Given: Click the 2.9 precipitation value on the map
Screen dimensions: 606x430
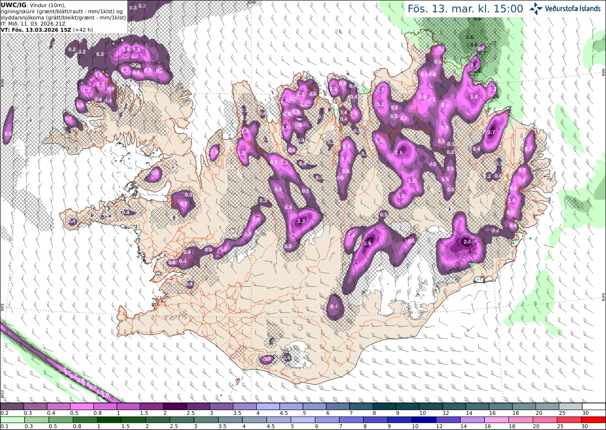Looking at the screenshot, I should pyautogui.click(x=366, y=243).
